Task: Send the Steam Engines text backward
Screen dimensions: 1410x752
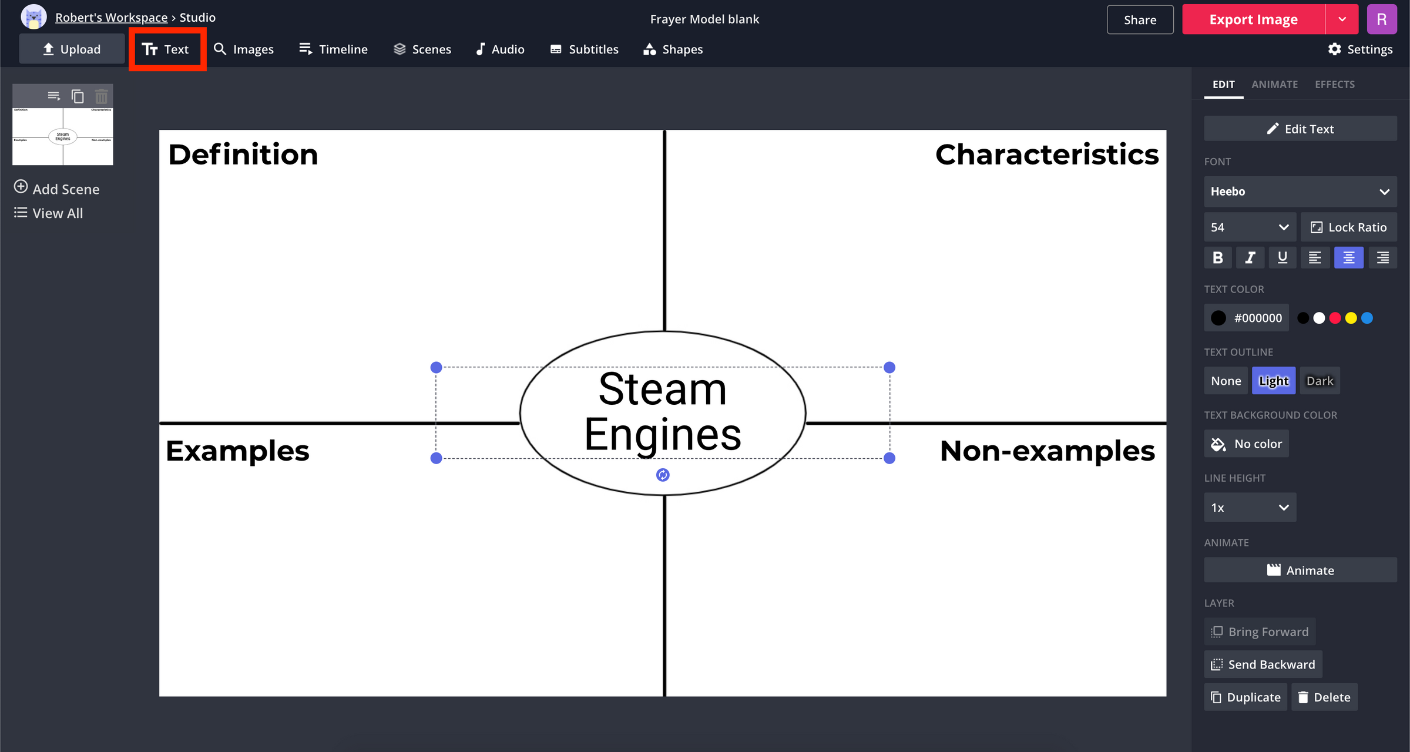Action: coord(1263,664)
